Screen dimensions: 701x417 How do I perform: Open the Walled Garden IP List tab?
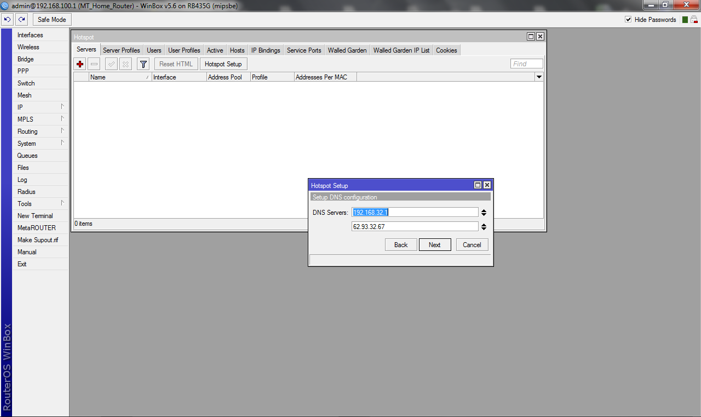click(401, 50)
